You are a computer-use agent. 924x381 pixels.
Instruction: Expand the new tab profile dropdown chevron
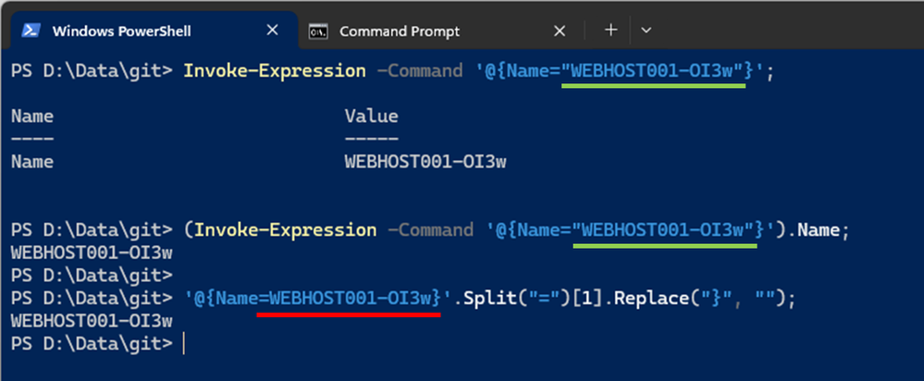point(647,31)
